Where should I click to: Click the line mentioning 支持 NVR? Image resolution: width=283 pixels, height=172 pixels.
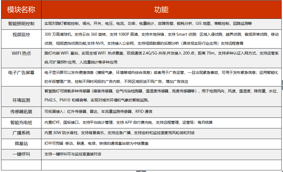[144, 43]
